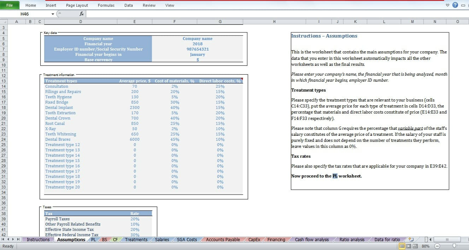Image resolution: width=469 pixels, height=250 pixels.
Task: Open the View ribbon tab
Action: tap(170, 5)
